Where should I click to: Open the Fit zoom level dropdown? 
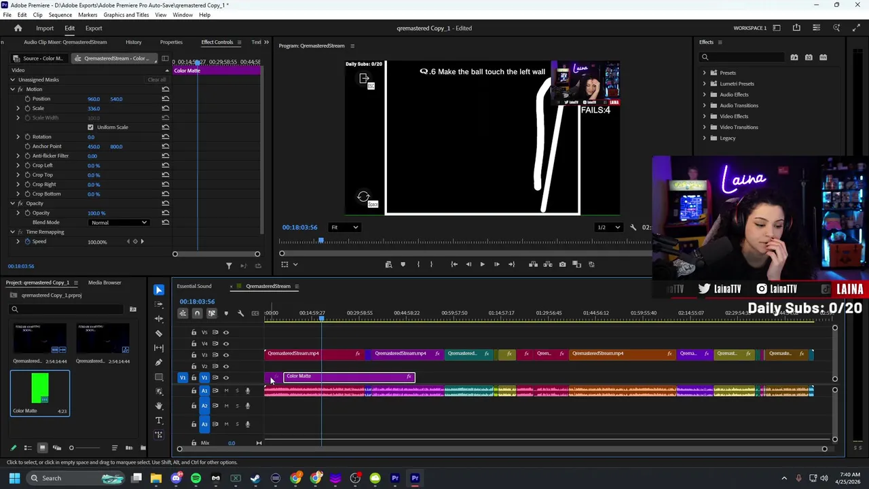point(344,228)
